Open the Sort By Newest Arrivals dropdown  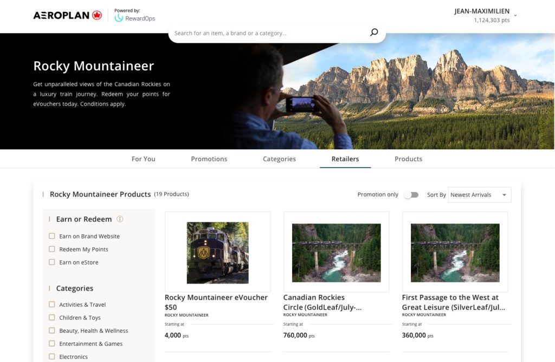tap(479, 194)
